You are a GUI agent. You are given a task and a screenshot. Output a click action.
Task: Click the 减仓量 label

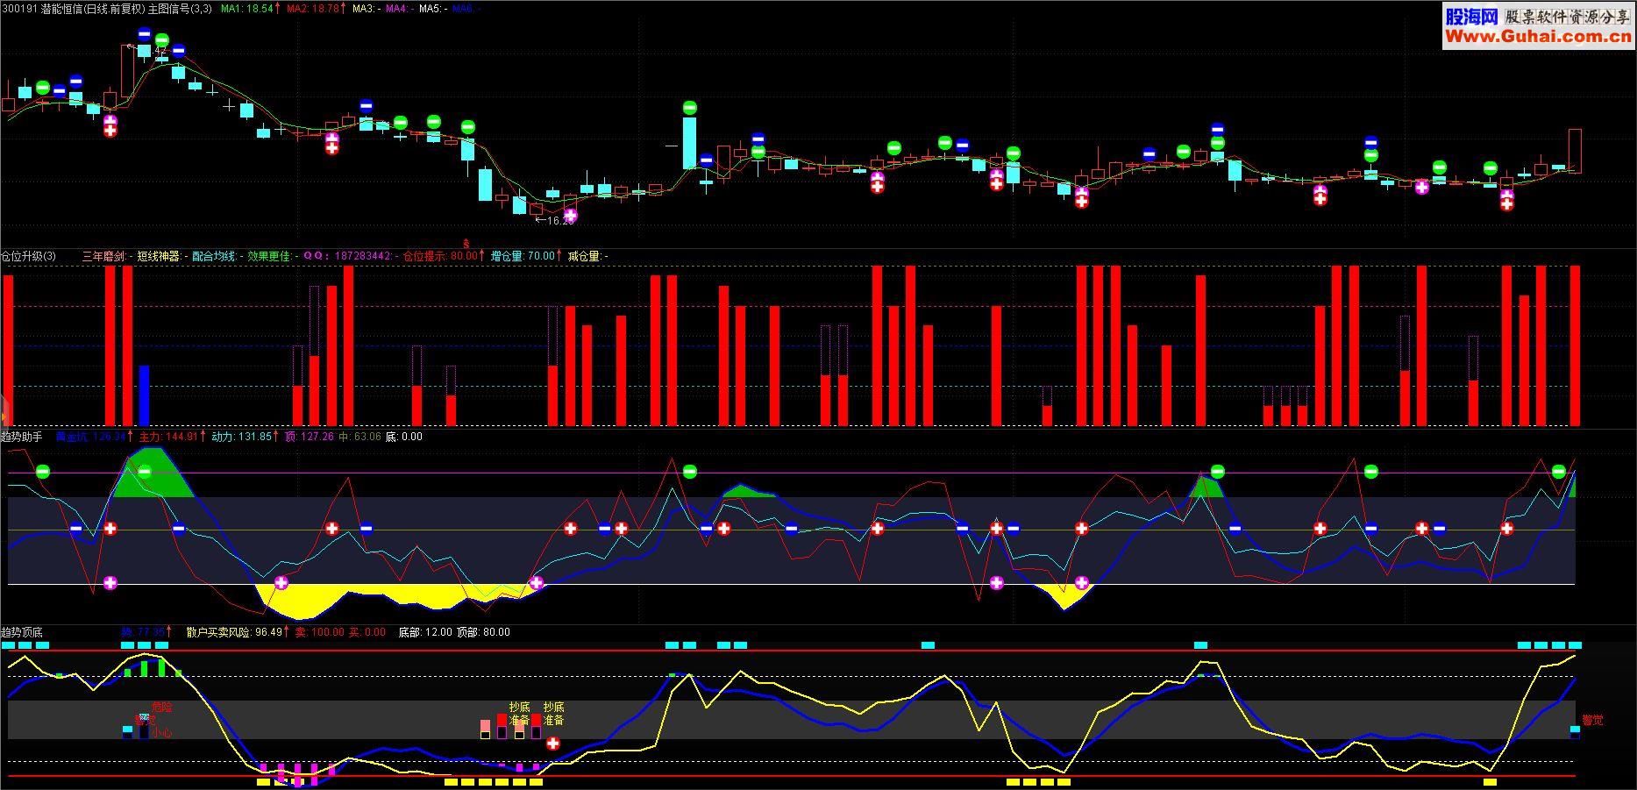[585, 256]
